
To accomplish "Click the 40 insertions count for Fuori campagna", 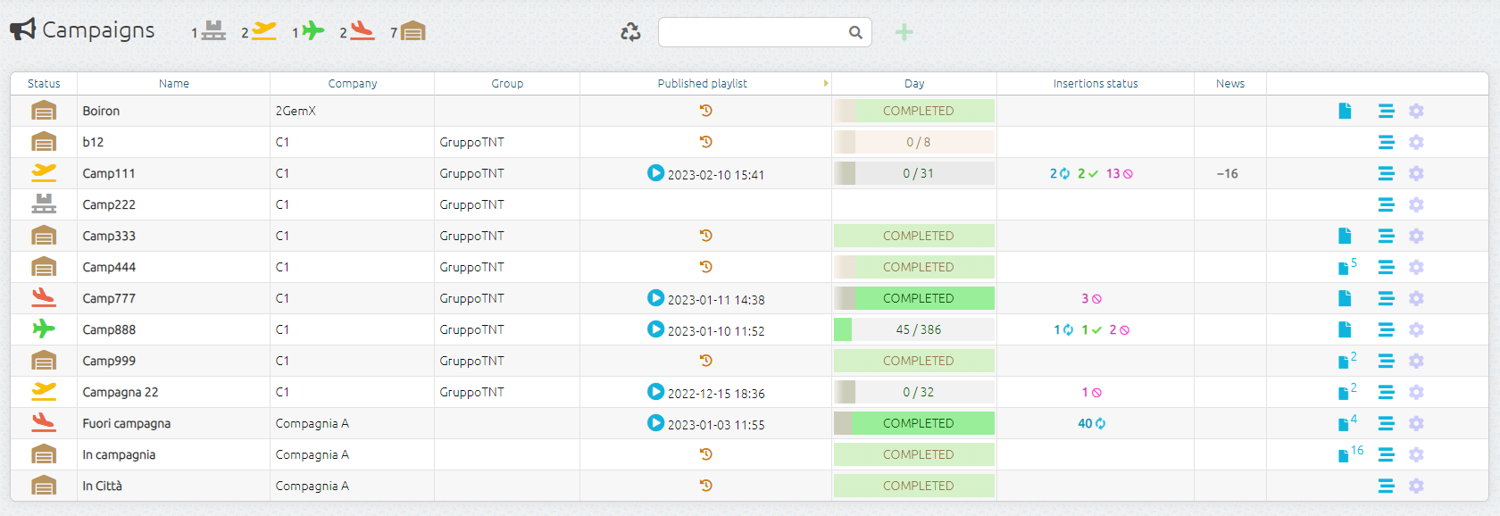I will [x=1091, y=423].
